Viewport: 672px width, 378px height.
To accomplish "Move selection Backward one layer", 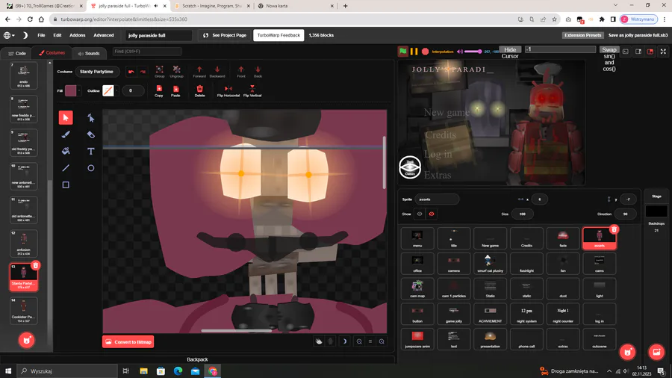I will point(217,72).
